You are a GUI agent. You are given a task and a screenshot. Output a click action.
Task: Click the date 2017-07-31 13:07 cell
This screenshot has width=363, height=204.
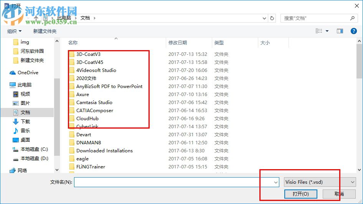coord(188,134)
